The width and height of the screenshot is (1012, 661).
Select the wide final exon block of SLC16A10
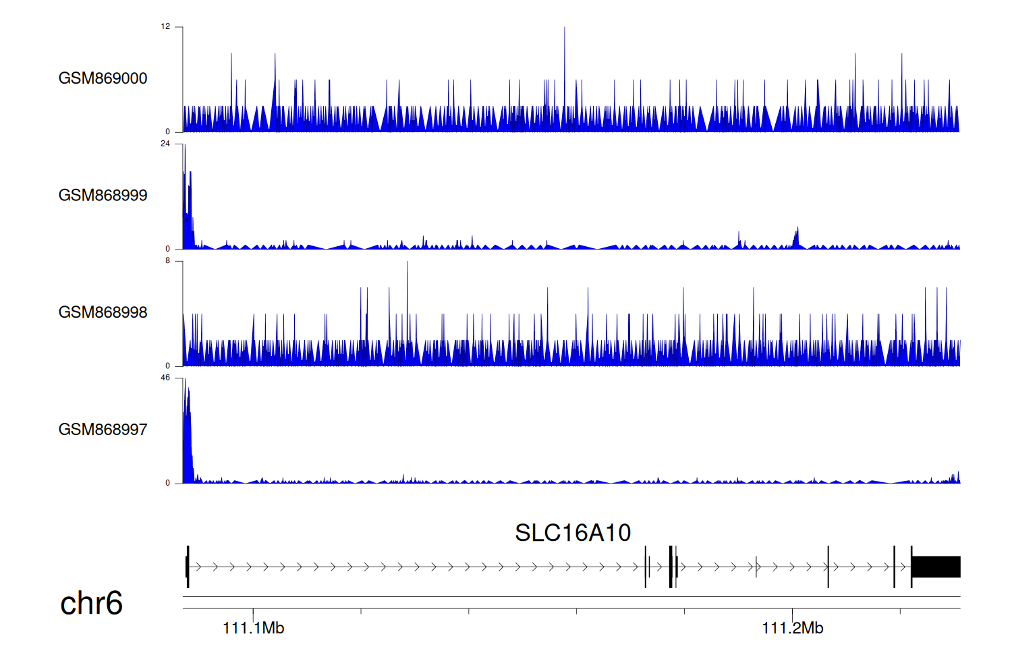[935, 567]
